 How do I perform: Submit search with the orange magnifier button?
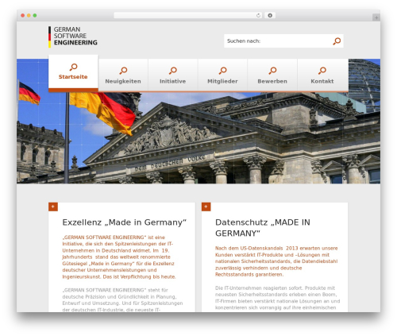point(337,41)
